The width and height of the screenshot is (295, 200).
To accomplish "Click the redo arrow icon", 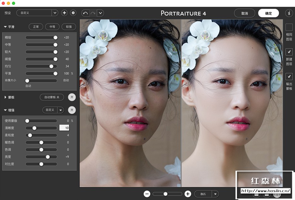I will click(x=93, y=13).
